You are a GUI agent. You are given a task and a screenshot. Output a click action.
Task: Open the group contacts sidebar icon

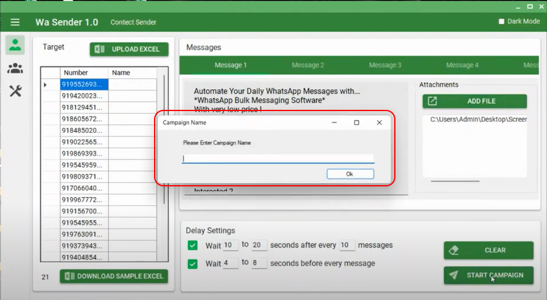(15, 68)
